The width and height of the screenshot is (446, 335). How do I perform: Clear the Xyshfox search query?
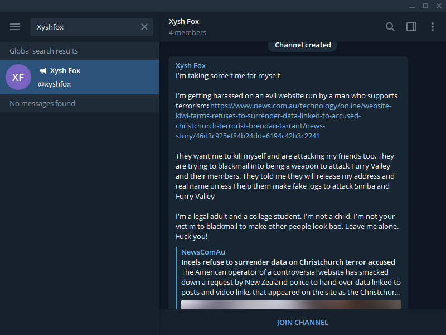(x=144, y=27)
